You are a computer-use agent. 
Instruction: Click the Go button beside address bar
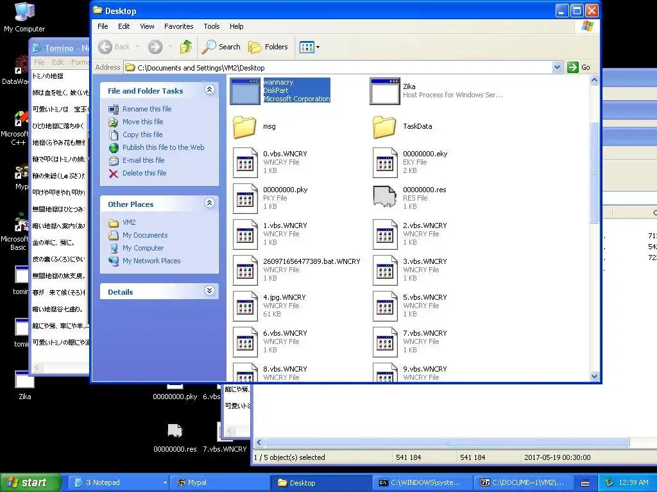click(x=579, y=67)
